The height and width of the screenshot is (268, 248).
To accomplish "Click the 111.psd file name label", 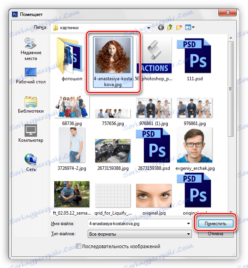I will tap(195, 79).
